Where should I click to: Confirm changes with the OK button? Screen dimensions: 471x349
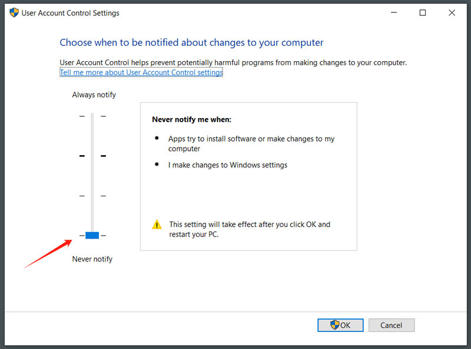click(340, 325)
